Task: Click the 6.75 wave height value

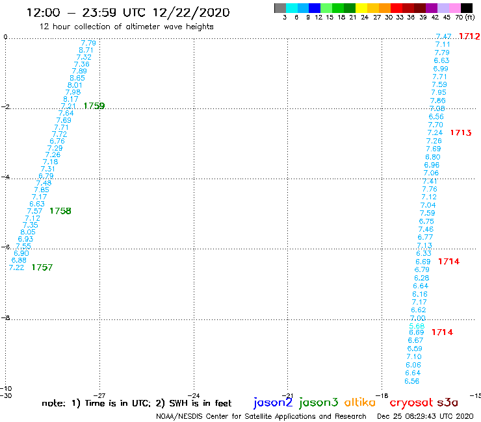Action: point(426,221)
